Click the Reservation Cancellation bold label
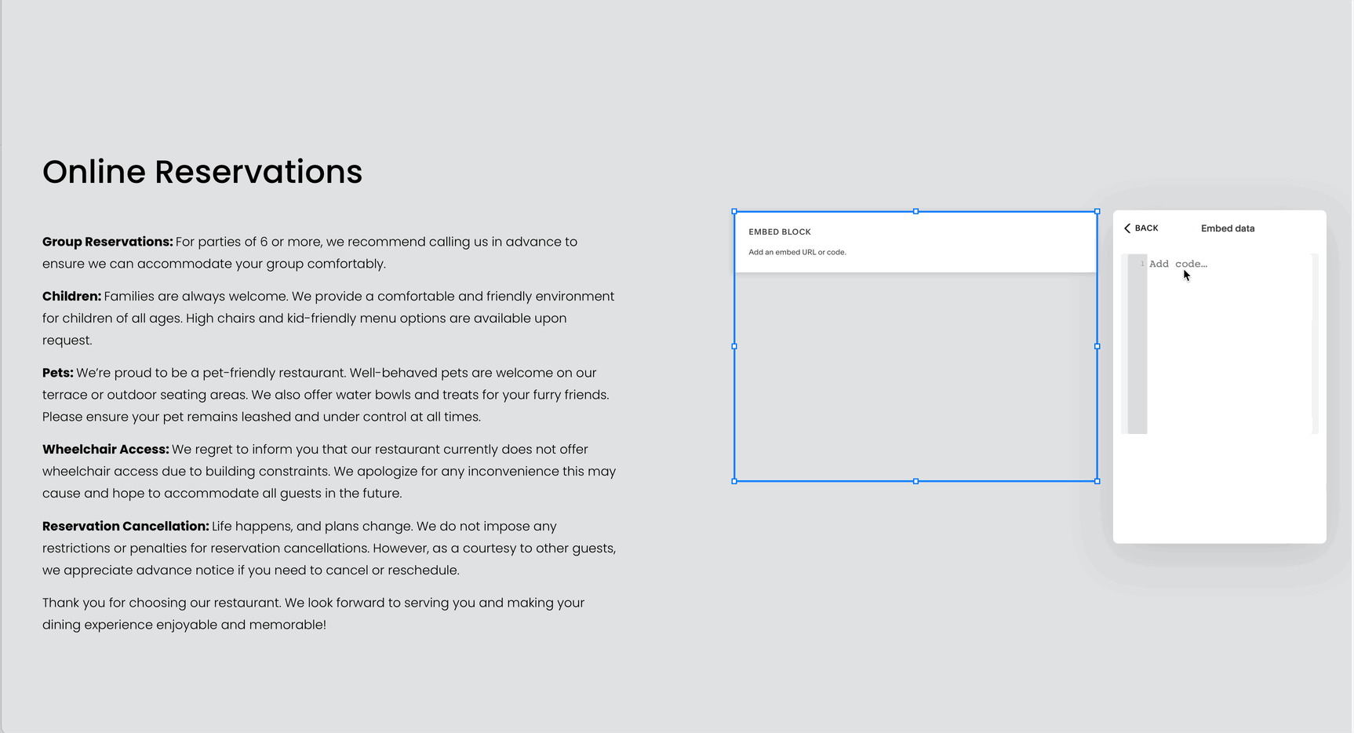This screenshot has height=733, width=1354. tap(126, 527)
